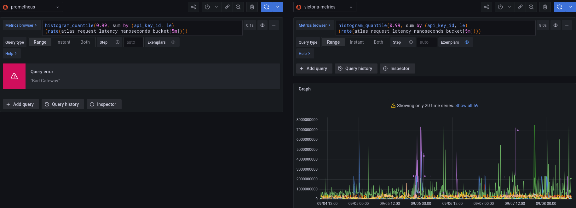Click query time 8.0s label
This screenshot has height=208, width=576.
click(543, 25)
